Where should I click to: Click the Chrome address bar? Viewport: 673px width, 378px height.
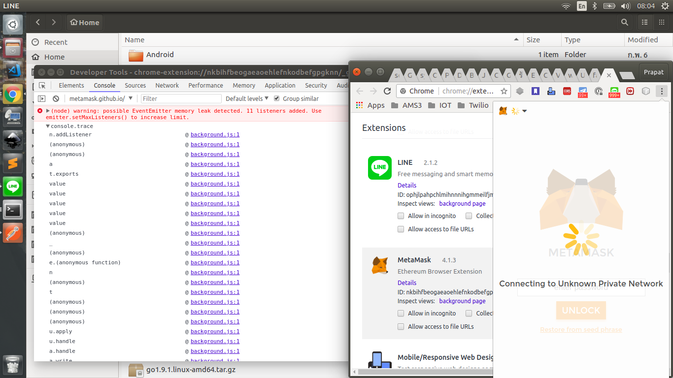452,91
